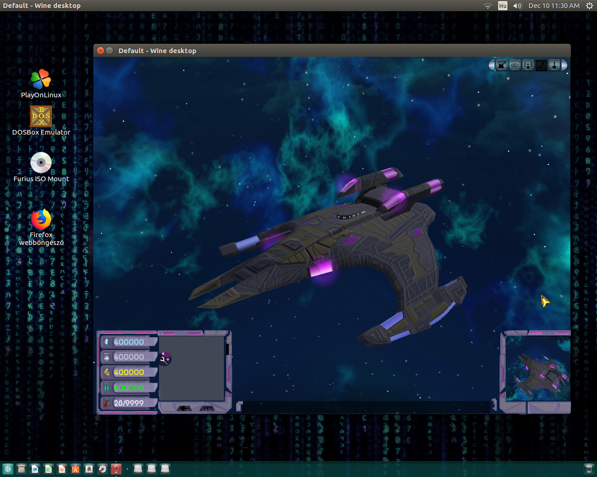Open DOSBox Emulator desktop icon

pyautogui.click(x=41, y=116)
